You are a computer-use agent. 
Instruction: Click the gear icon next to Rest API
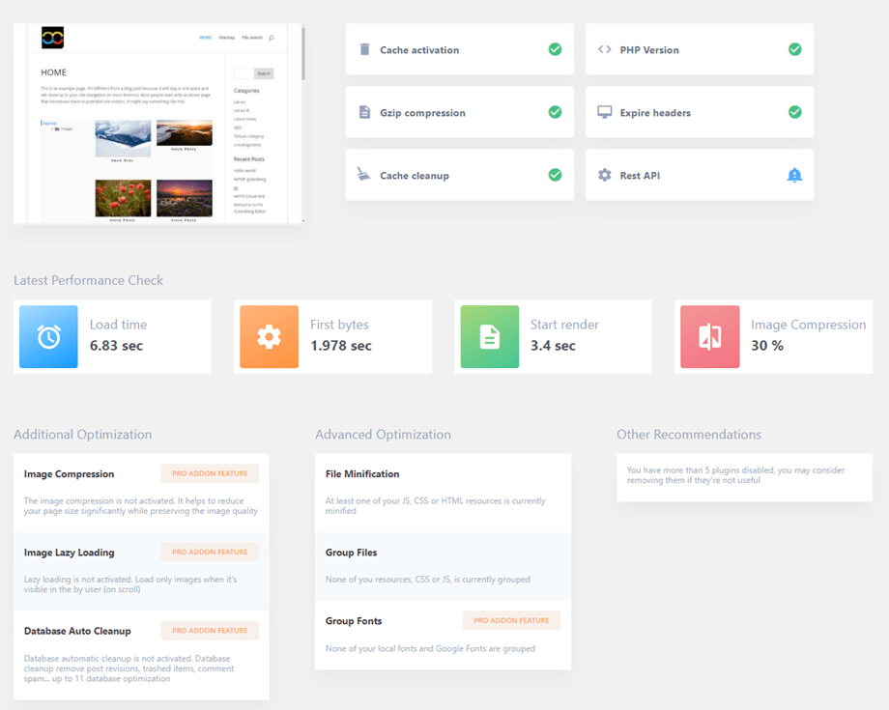604,175
